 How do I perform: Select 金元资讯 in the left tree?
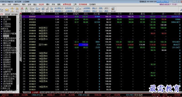(7, 19)
